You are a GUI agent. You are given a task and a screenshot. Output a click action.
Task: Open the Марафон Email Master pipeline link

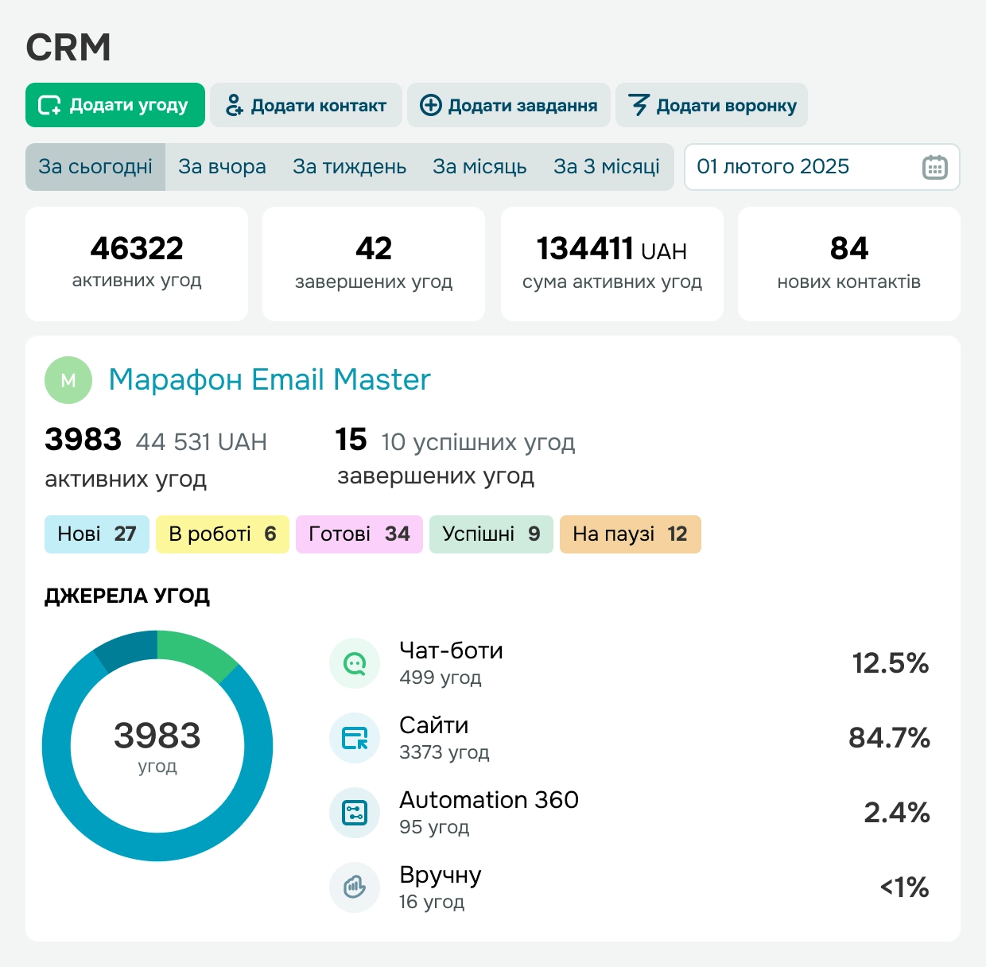269,380
